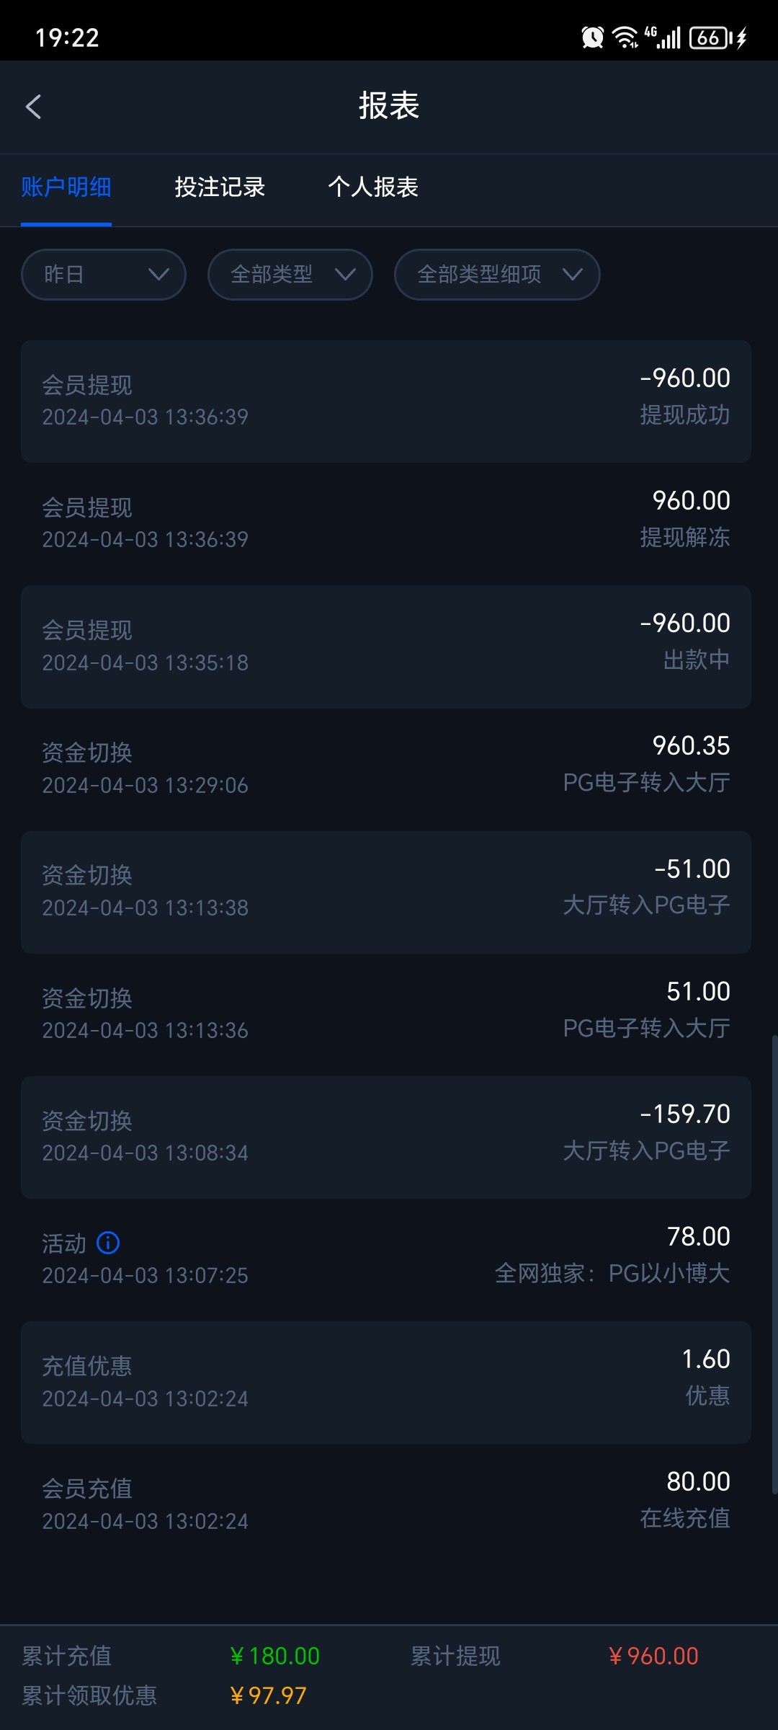
Task: Switch to the 投注记录 tab
Action: coord(220,187)
